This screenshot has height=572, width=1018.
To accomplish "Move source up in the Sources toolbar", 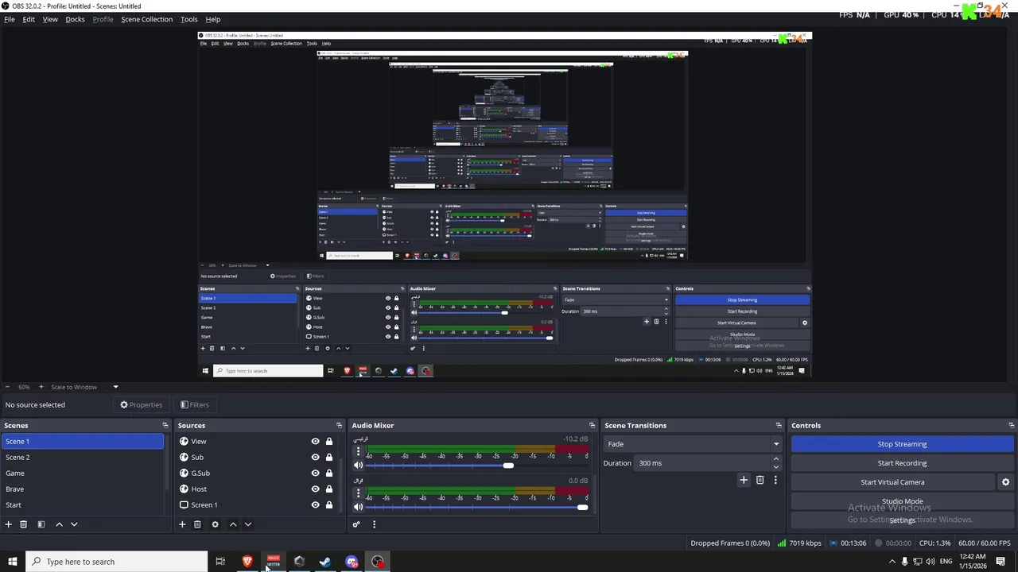I will coord(233,524).
